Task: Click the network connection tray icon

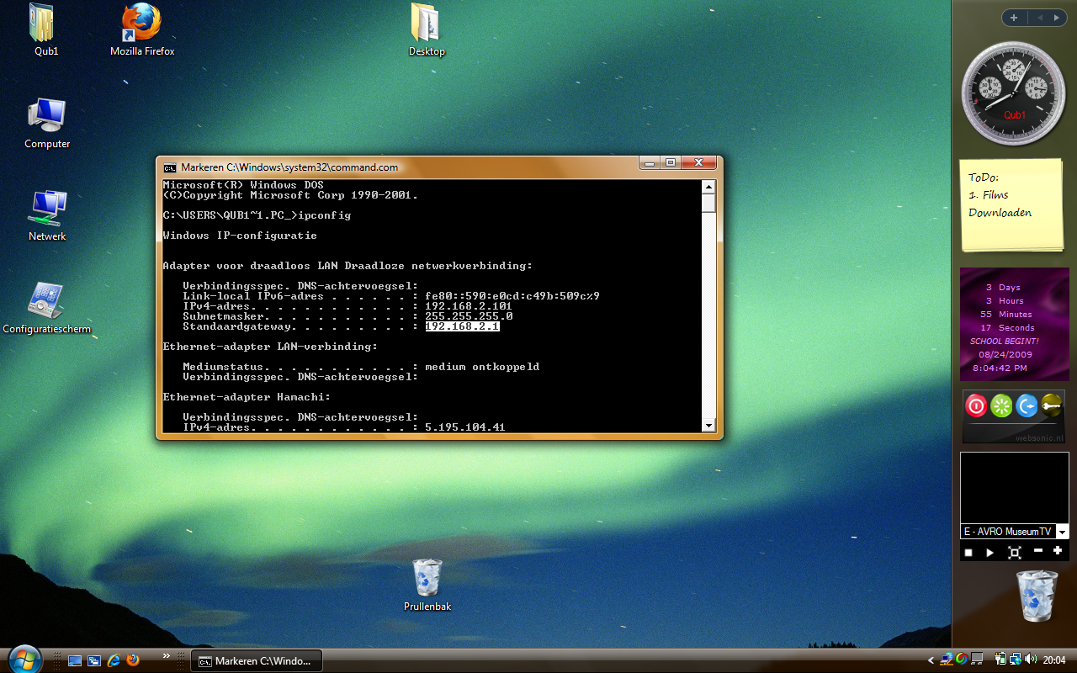Action: point(1016,659)
